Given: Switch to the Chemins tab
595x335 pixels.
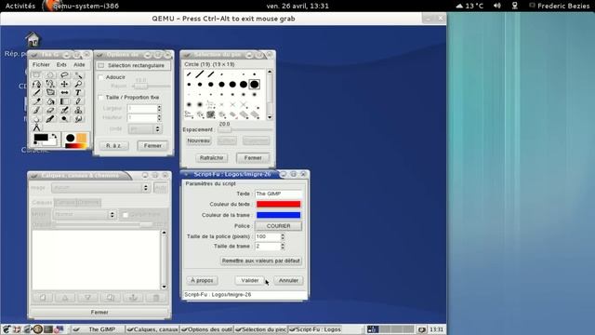Looking at the screenshot, I should 89,203.
